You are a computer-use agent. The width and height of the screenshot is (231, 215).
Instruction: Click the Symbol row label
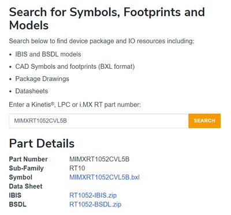pyautogui.click(x=21, y=177)
